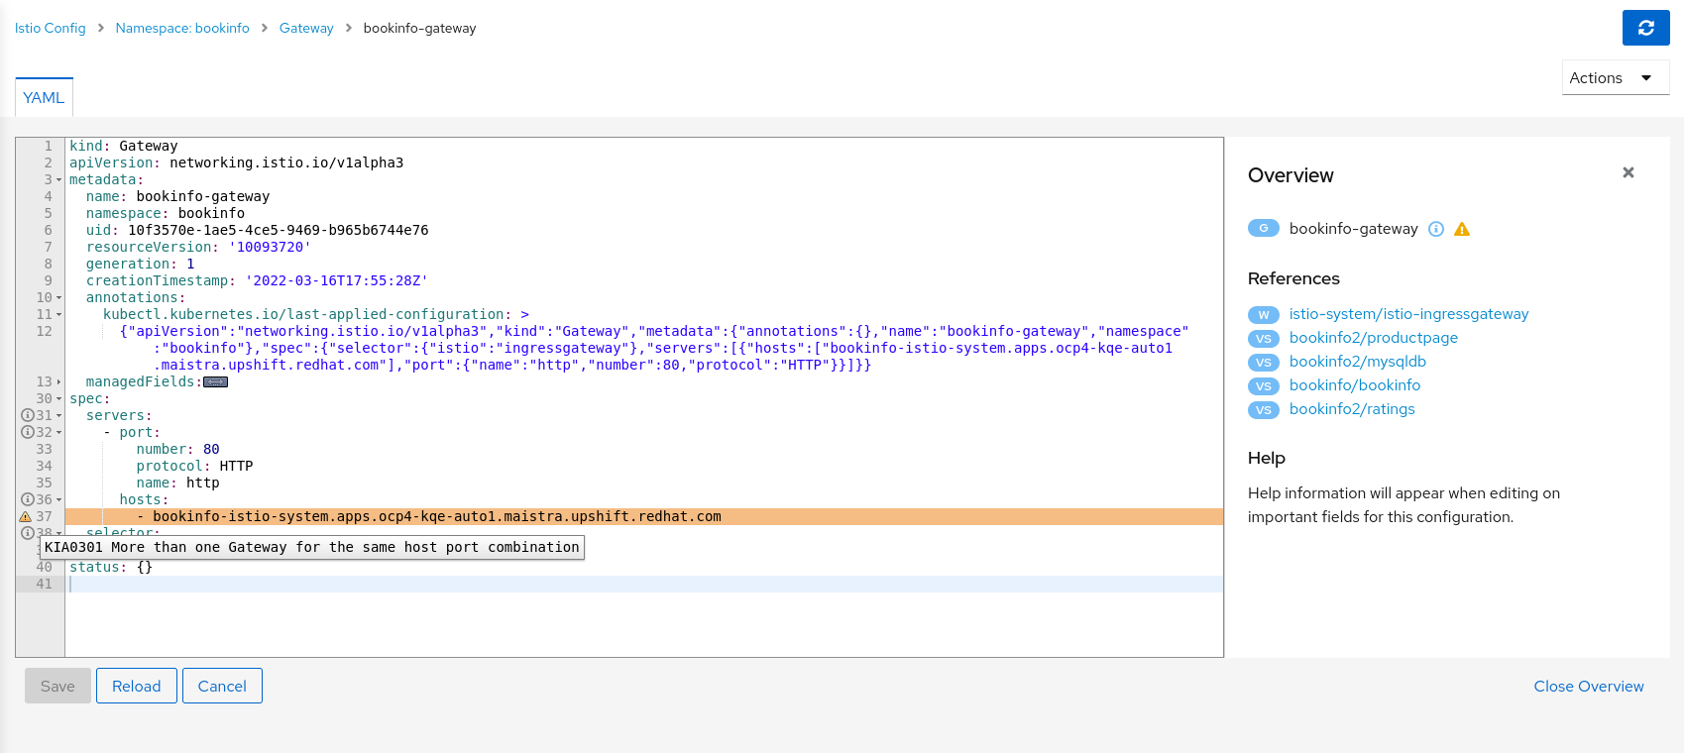Click the info icon beside bookinfo-gateway in Overview
The image size is (1684, 753).
1436,229
